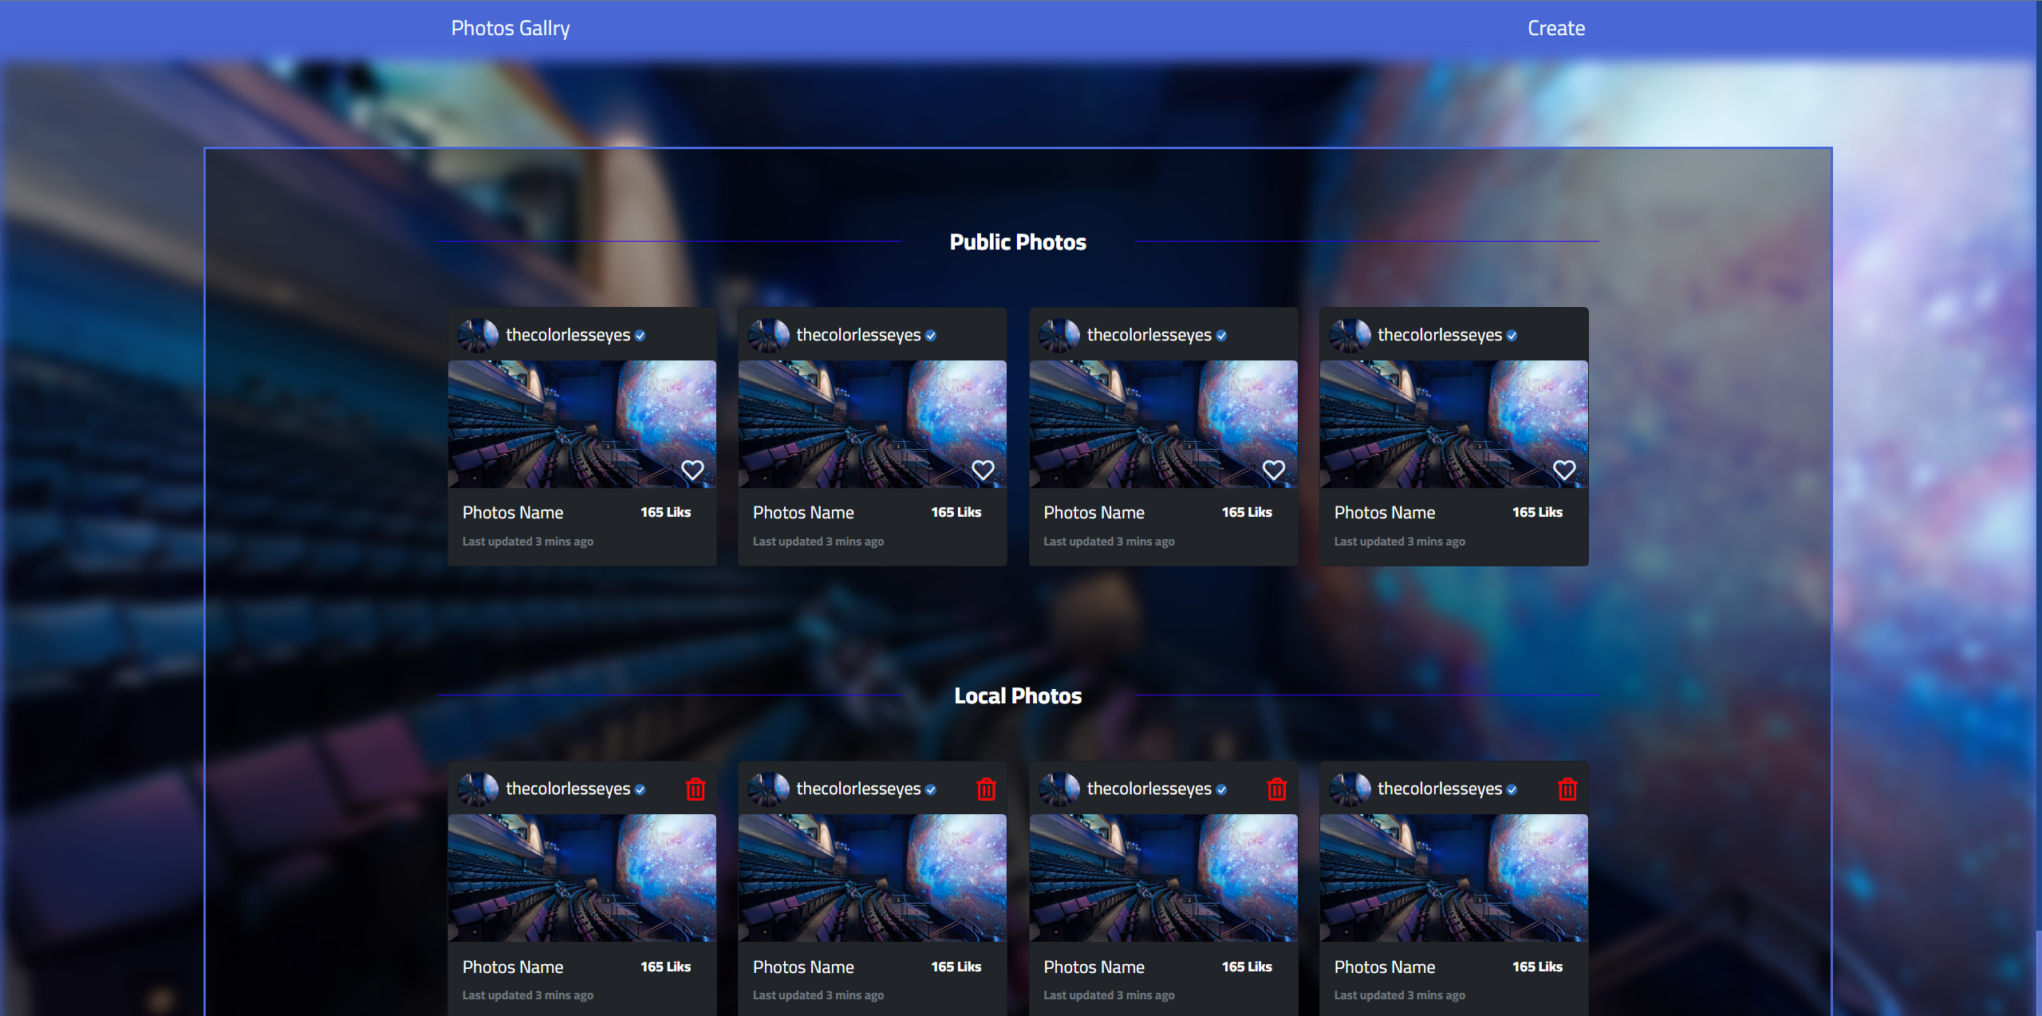Screen dimensions: 2042x1016
Task: Click '165 Liks' count on first Local card
Action: [666, 967]
